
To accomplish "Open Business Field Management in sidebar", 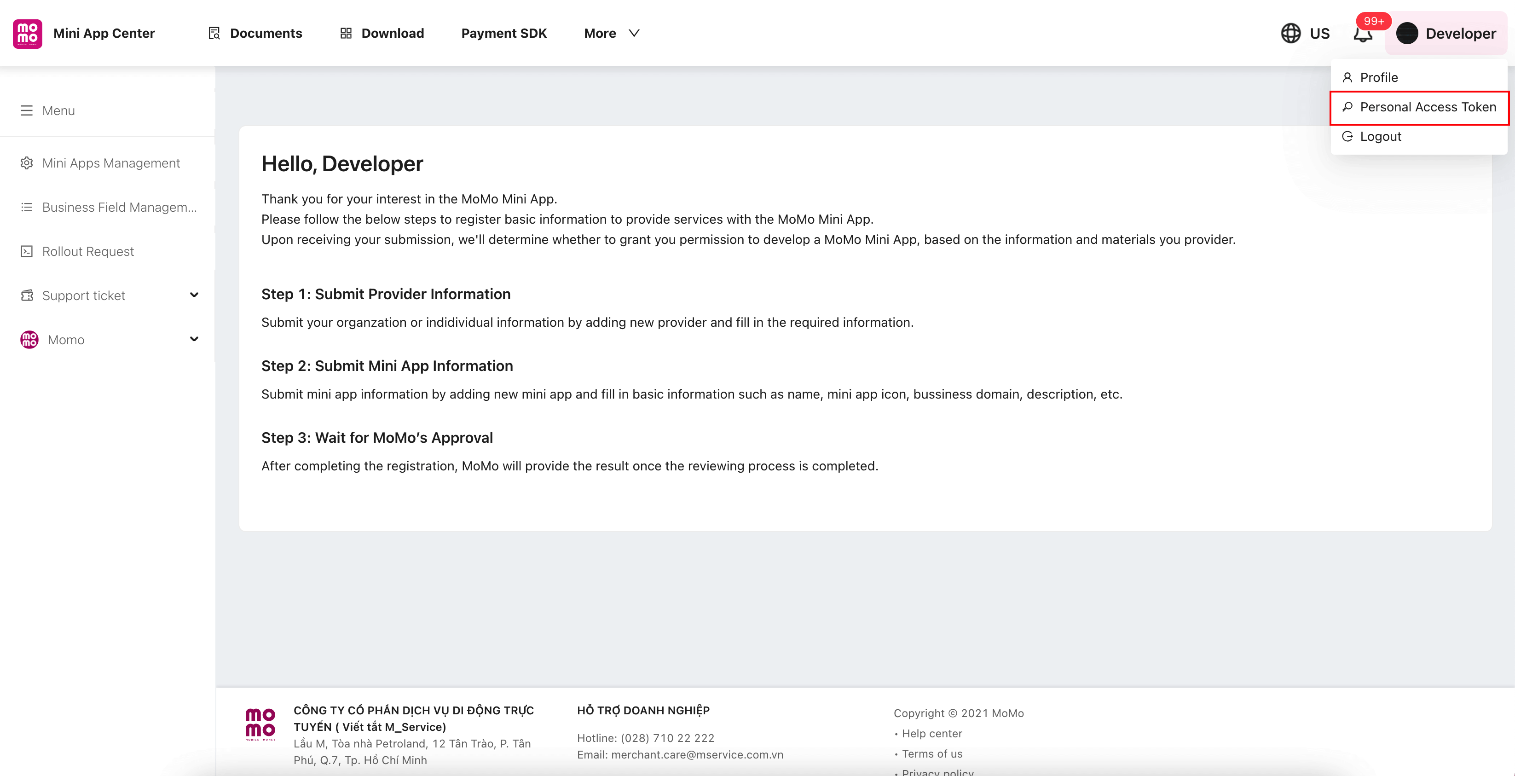I will (119, 207).
